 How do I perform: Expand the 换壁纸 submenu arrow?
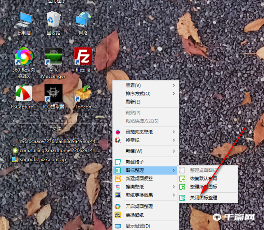pyautogui.click(x=174, y=140)
